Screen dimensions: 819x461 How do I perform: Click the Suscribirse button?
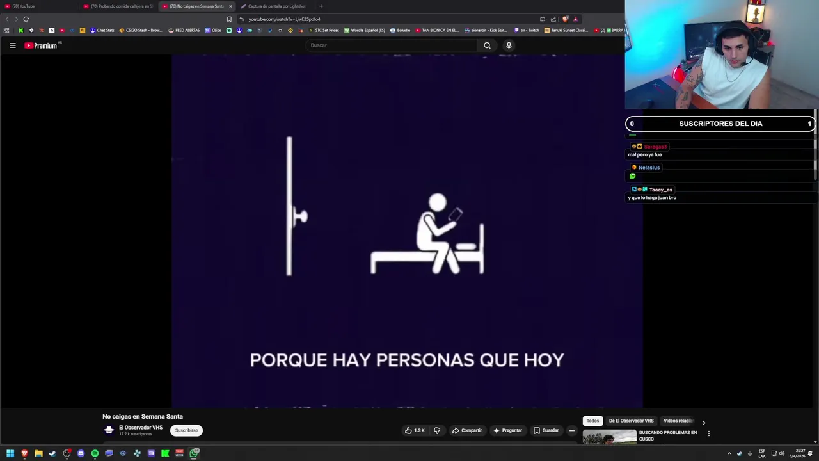pyautogui.click(x=186, y=430)
